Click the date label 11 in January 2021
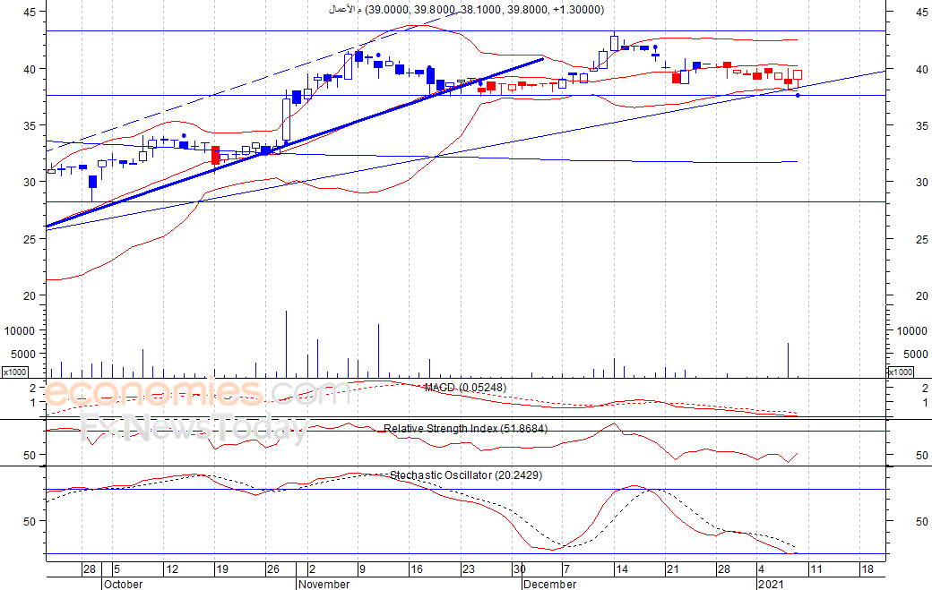The image size is (932, 590). click(x=816, y=569)
